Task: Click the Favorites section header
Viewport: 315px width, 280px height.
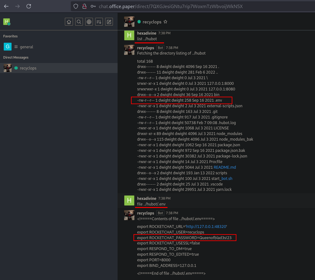Action: click(10, 36)
